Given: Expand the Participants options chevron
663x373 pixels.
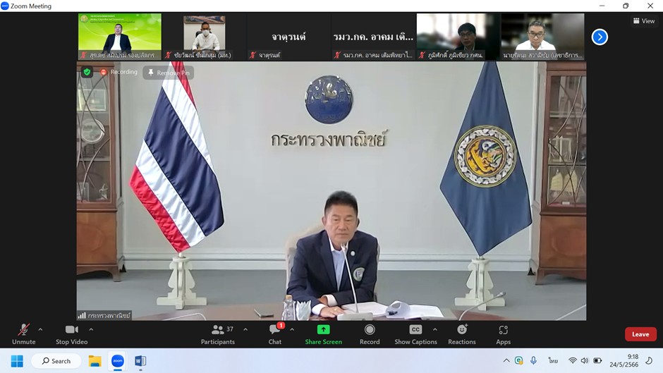Looking at the screenshot, I should pos(245,329).
